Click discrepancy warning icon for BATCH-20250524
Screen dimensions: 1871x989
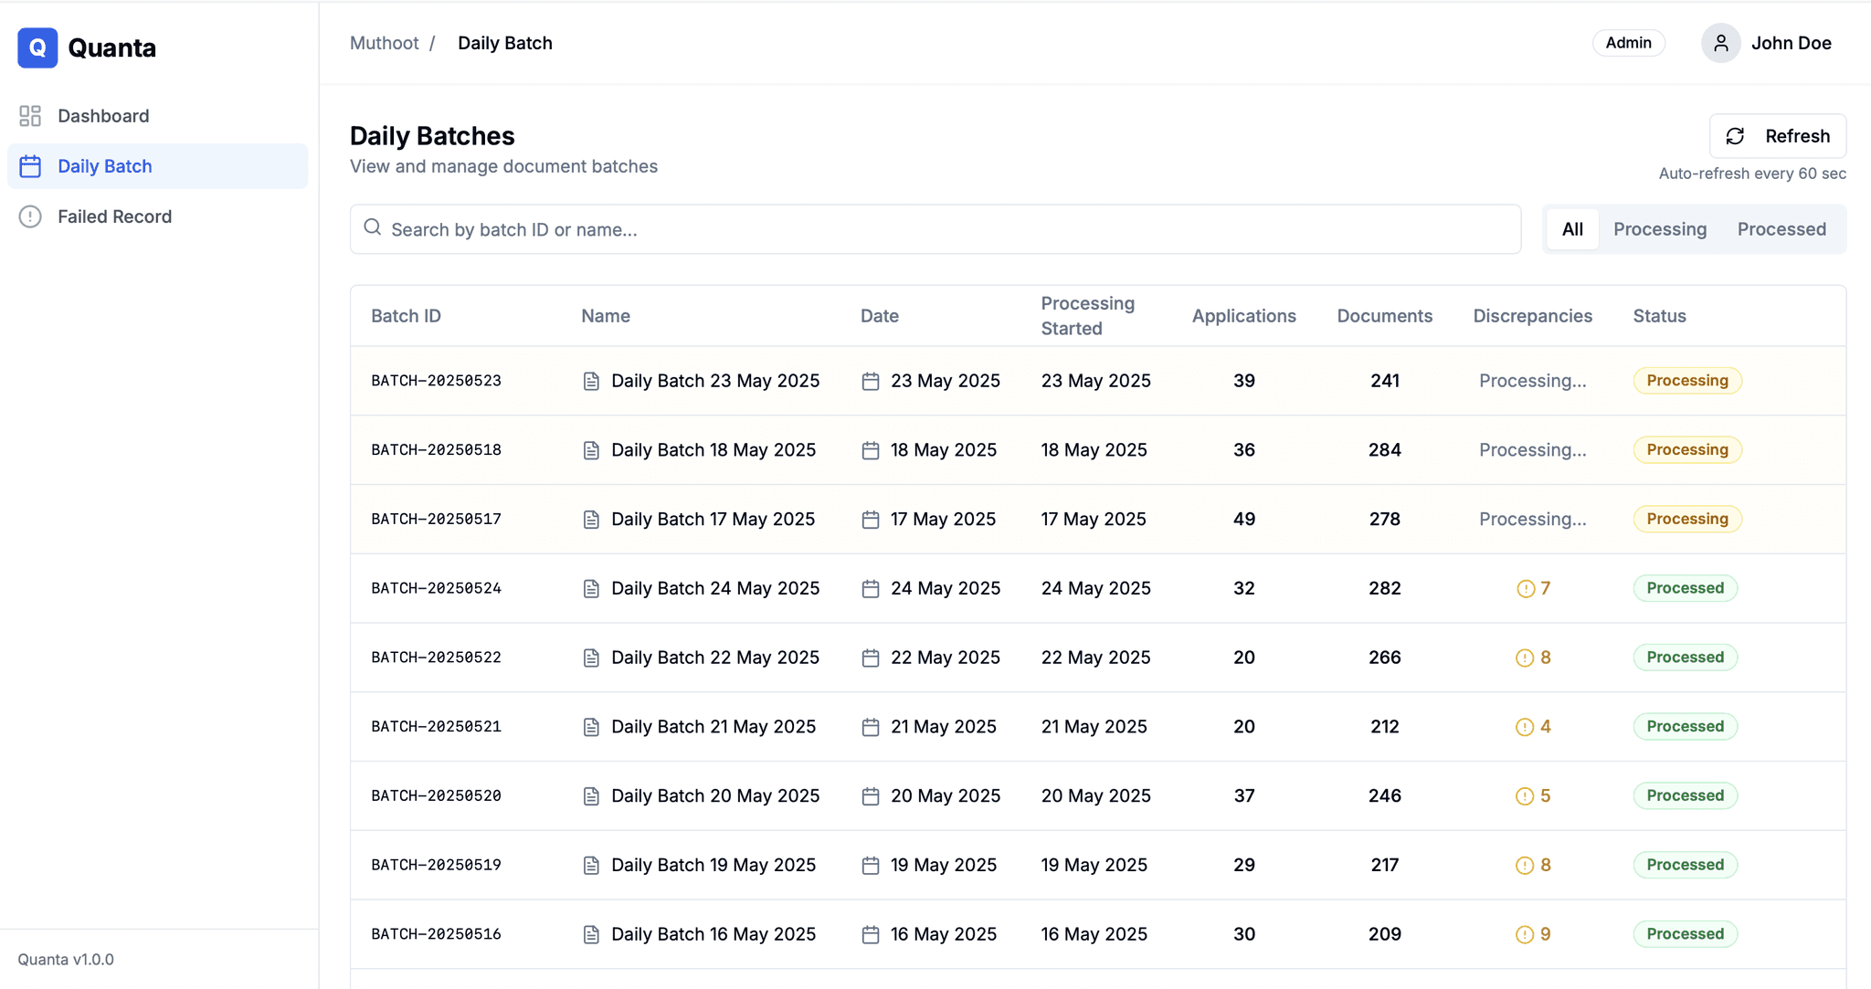[x=1525, y=589]
